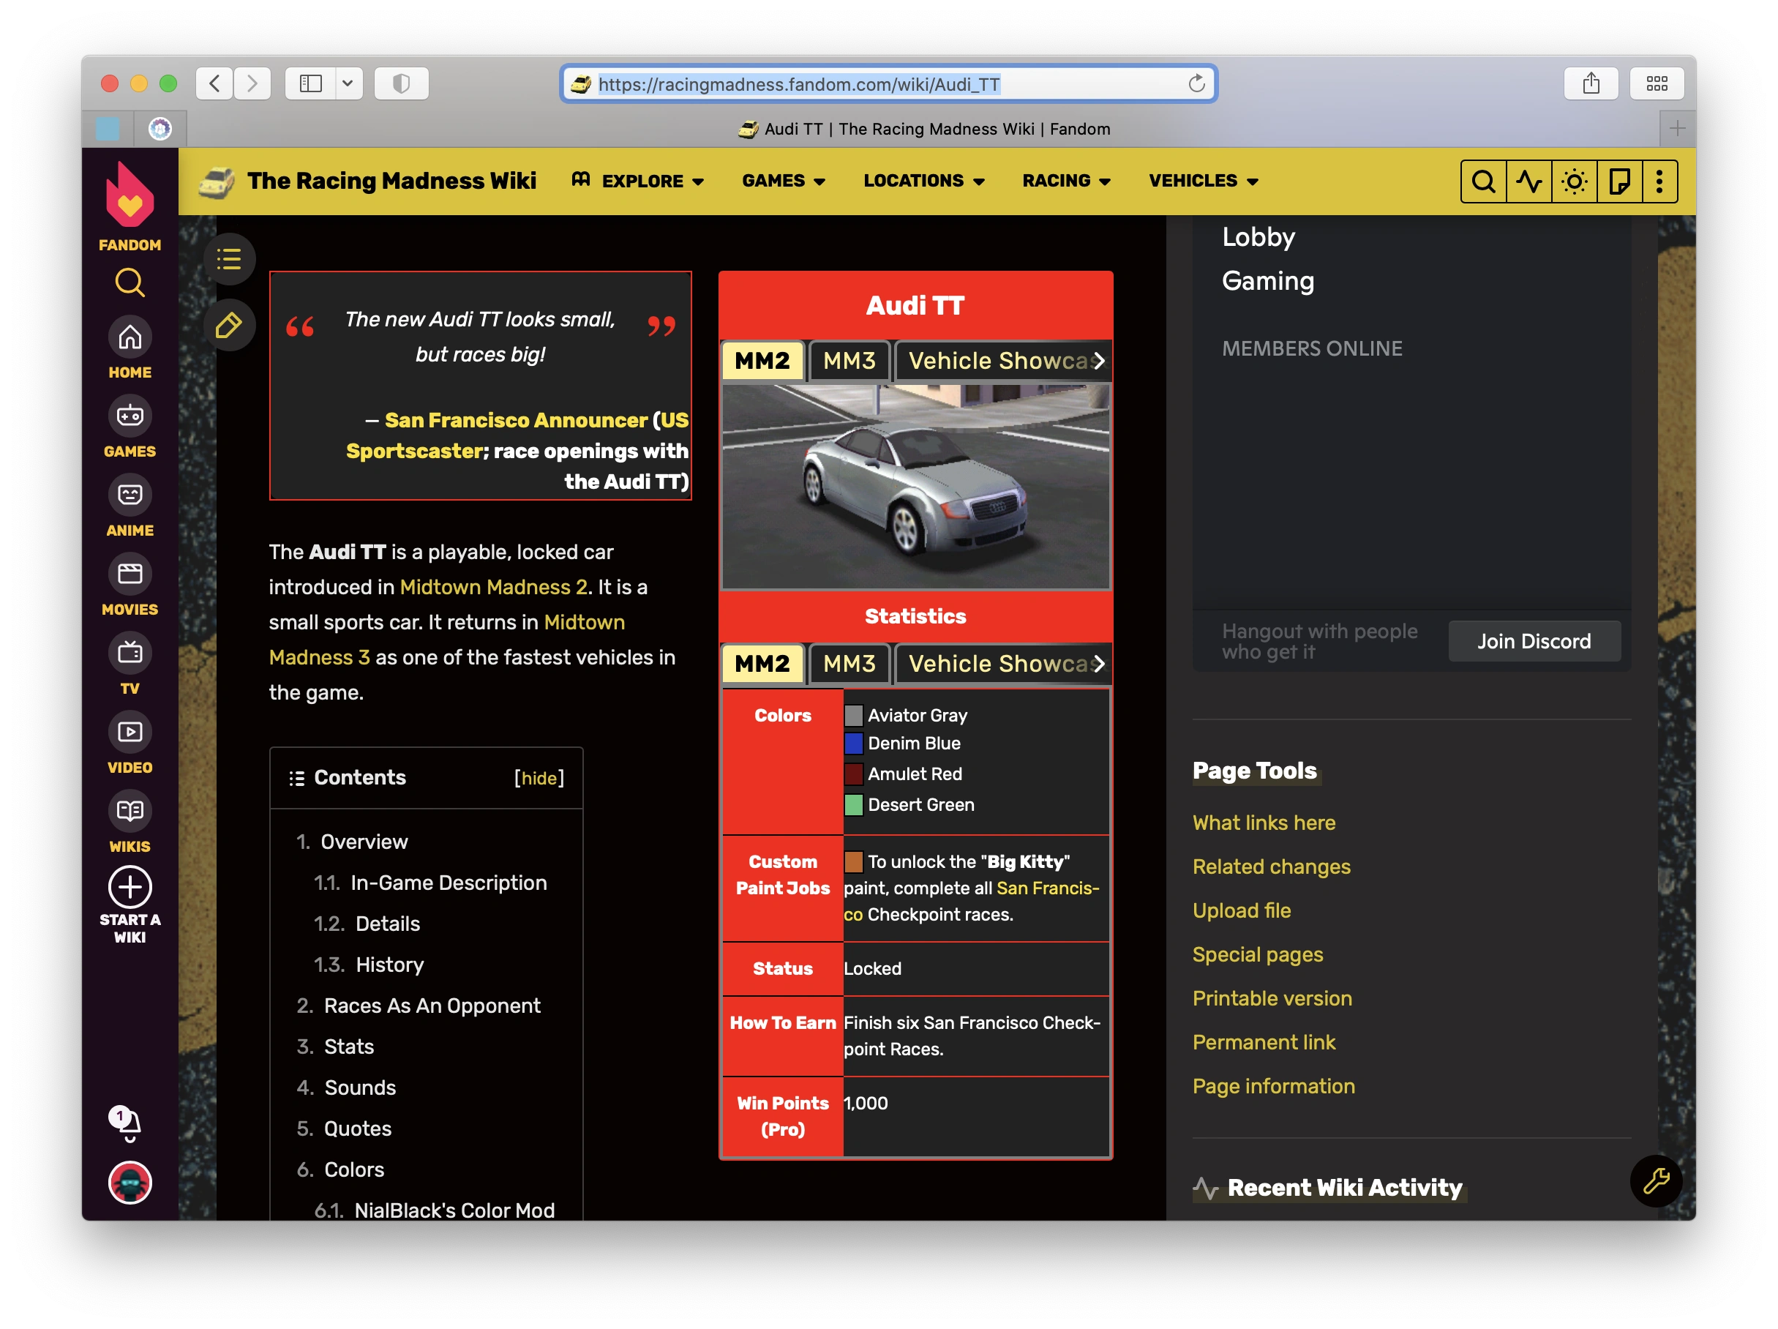Select Vehicle Showcase tab under Statistics
Screen dimensions: 1778x1329
tap(1002, 664)
